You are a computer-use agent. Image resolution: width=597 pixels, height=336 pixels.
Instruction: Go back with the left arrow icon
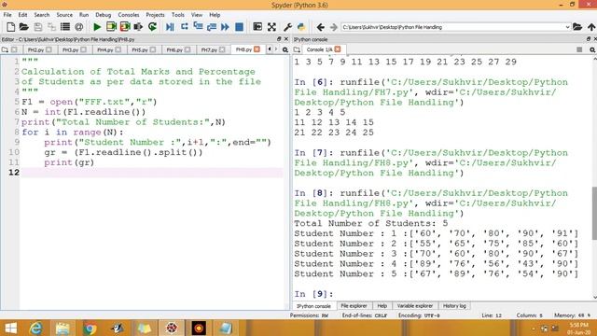click(x=321, y=27)
